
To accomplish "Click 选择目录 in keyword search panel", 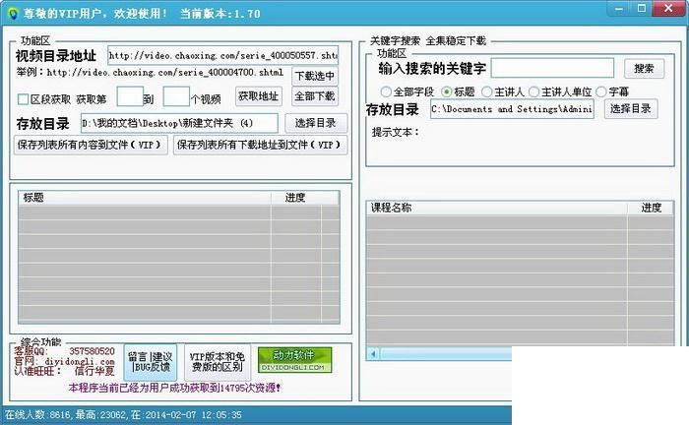I will point(631,109).
